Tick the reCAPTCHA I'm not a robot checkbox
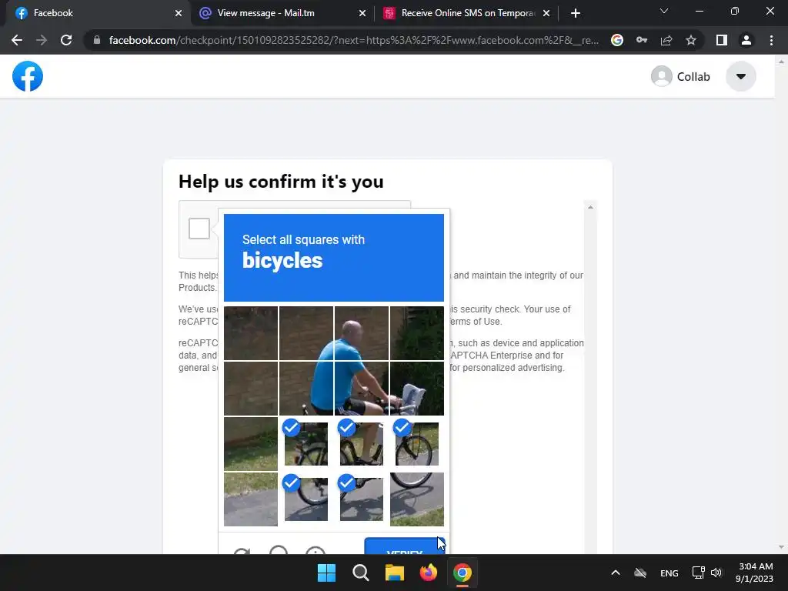Image resolution: width=788 pixels, height=591 pixels. pyautogui.click(x=199, y=229)
